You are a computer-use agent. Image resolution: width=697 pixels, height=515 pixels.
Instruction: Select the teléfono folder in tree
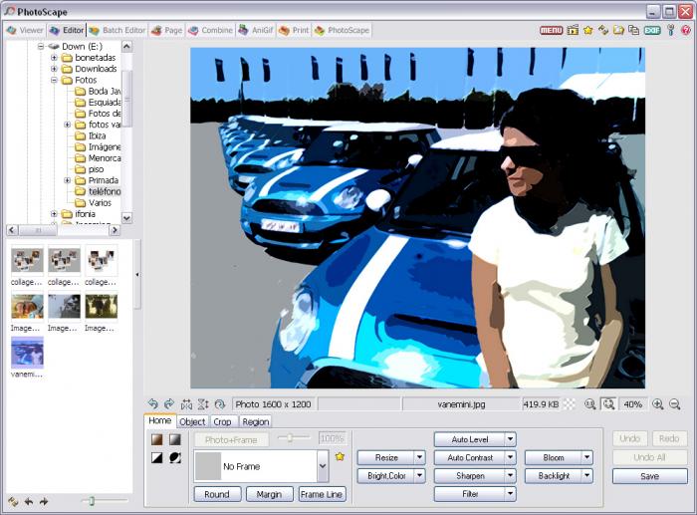click(x=105, y=191)
